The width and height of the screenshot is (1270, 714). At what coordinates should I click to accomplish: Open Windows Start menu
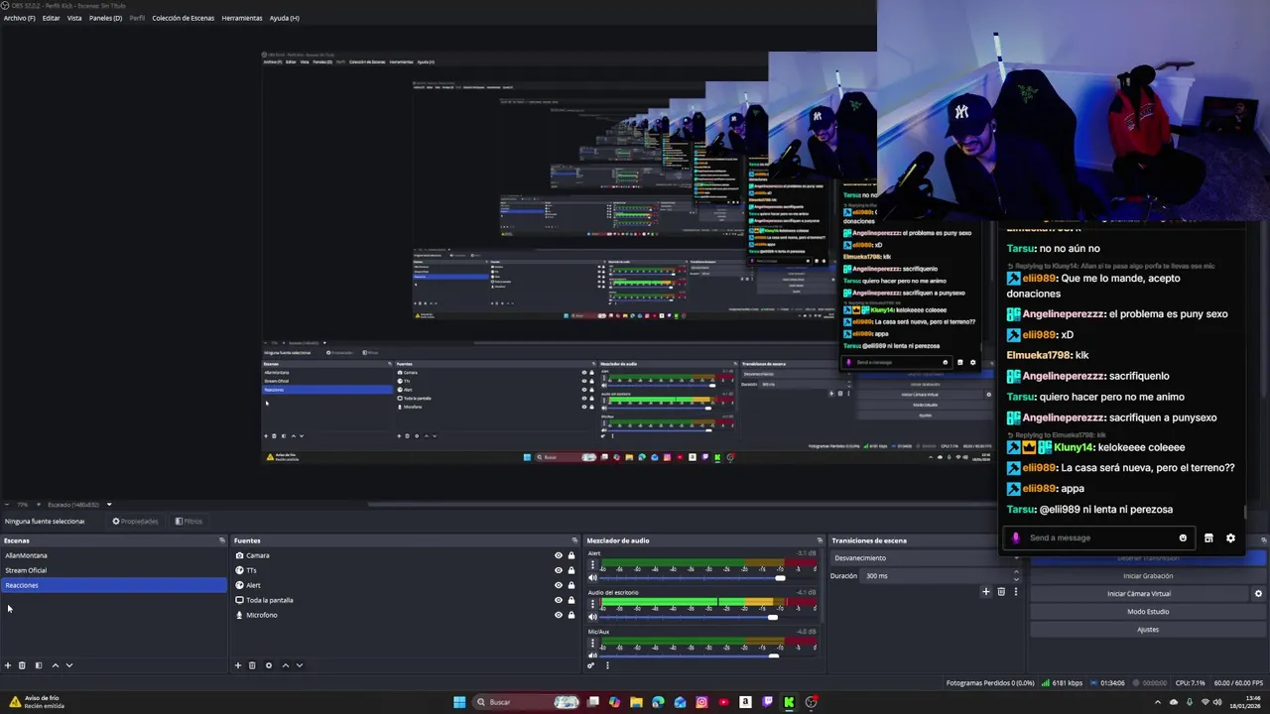pyautogui.click(x=459, y=702)
